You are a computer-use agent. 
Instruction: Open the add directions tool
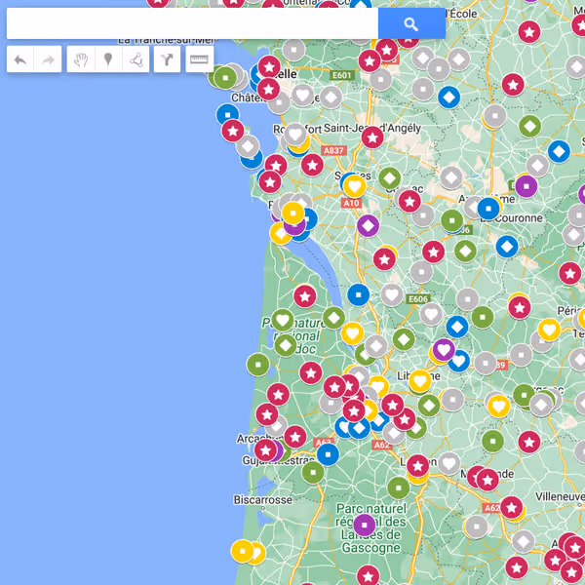[167, 59]
